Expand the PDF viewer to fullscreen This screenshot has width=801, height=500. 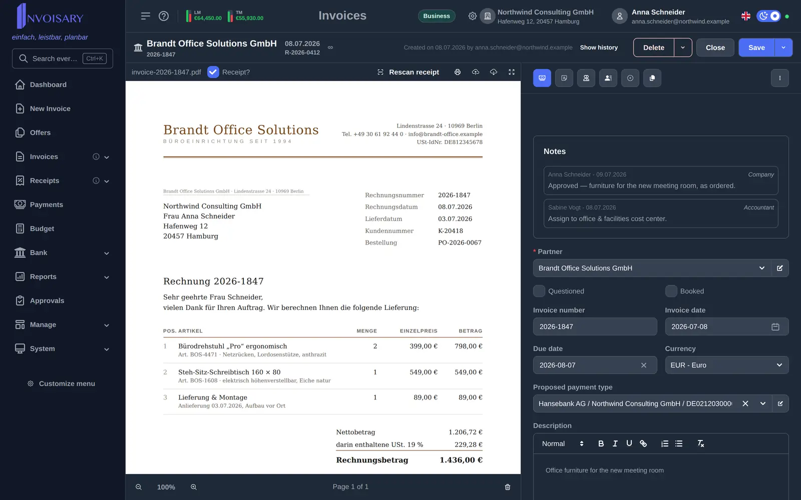click(x=512, y=72)
